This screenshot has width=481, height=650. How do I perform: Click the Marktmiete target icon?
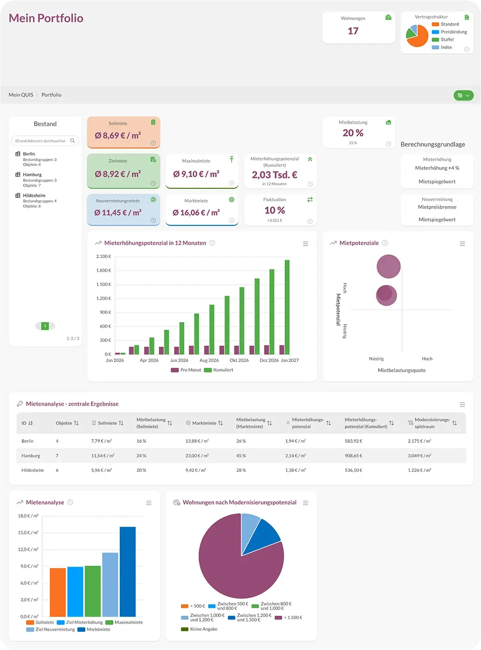coord(231,200)
